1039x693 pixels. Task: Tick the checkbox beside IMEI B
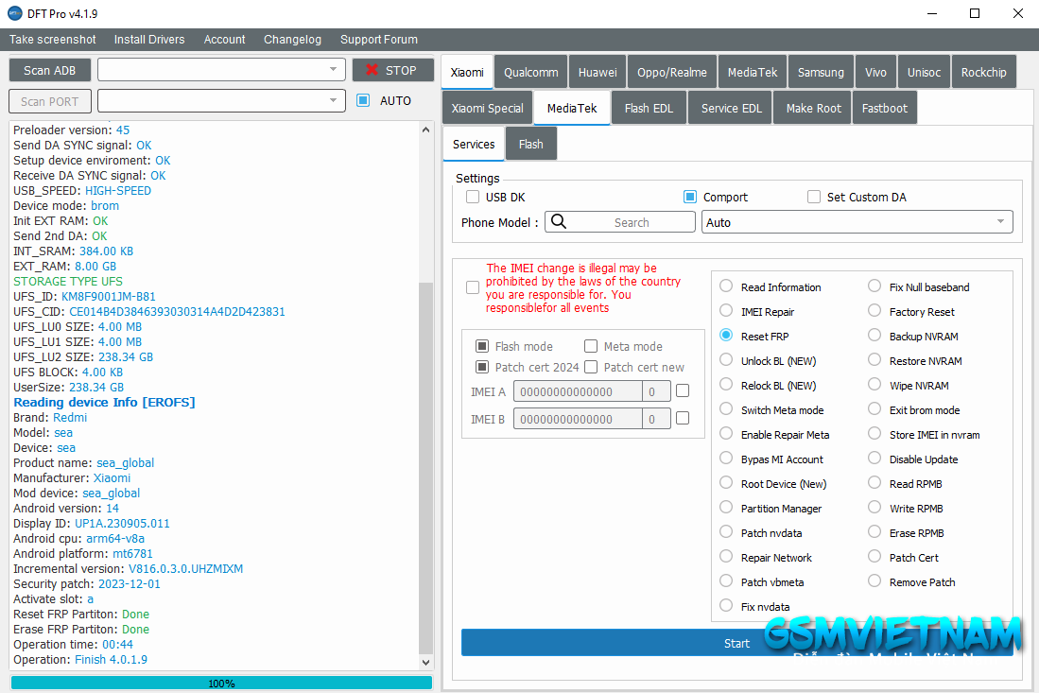(x=683, y=418)
